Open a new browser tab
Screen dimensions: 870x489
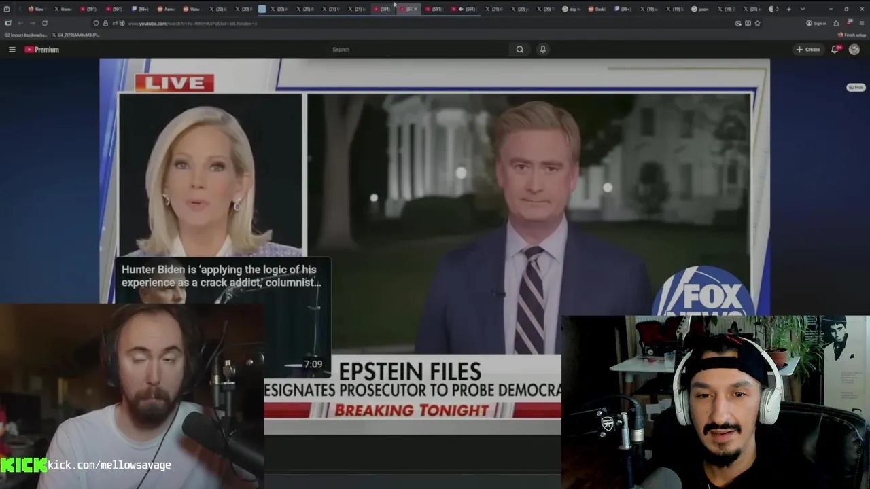[788, 9]
